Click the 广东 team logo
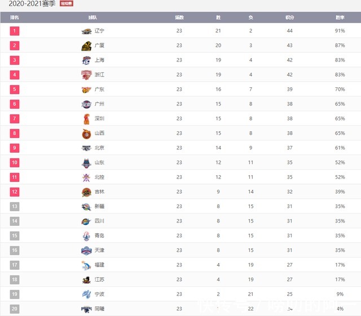Viewport: 361px width, 316px height. [86, 90]
